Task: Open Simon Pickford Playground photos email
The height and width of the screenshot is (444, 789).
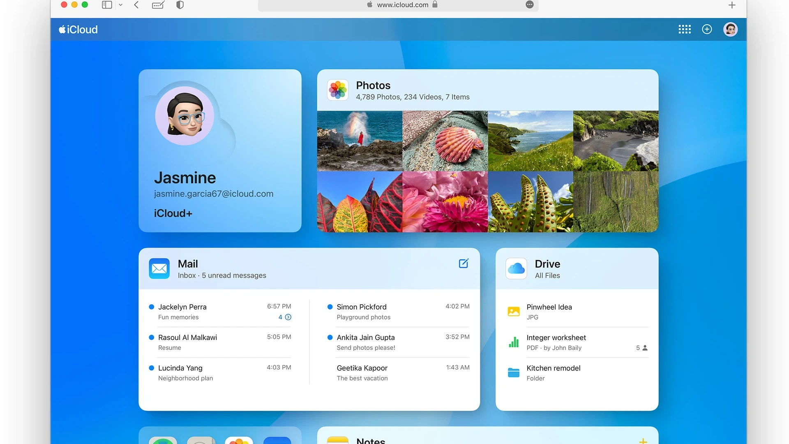Action: tap(398, 312)
